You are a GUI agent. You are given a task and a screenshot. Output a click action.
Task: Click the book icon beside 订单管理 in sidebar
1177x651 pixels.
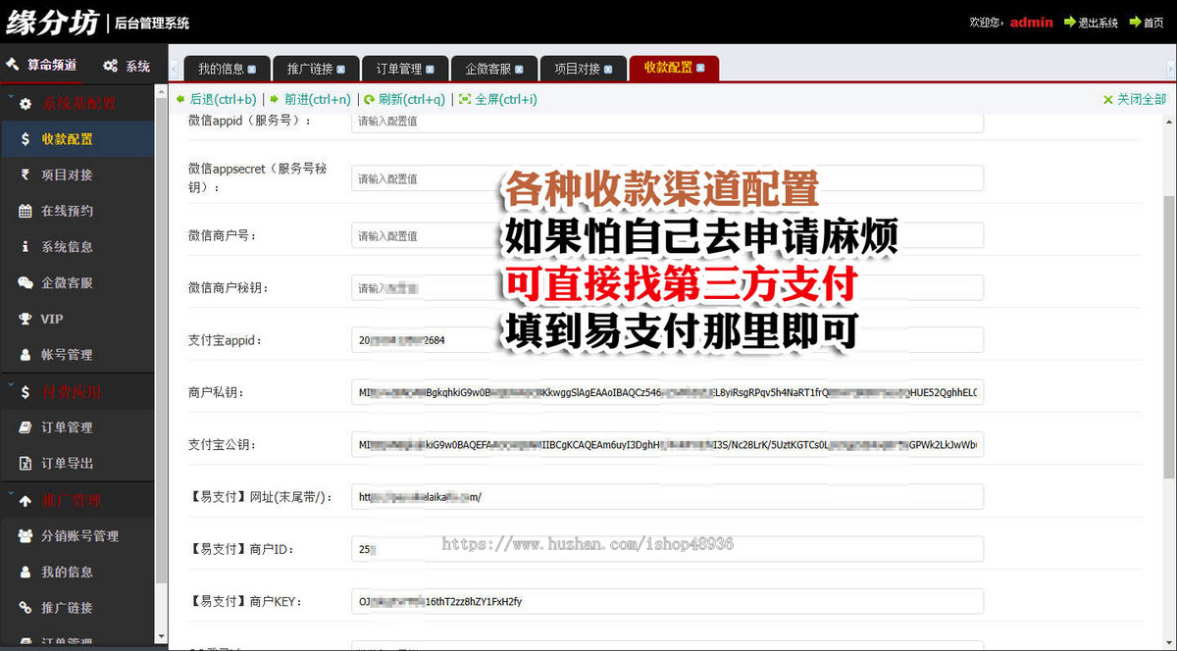(x=26, y=427)
